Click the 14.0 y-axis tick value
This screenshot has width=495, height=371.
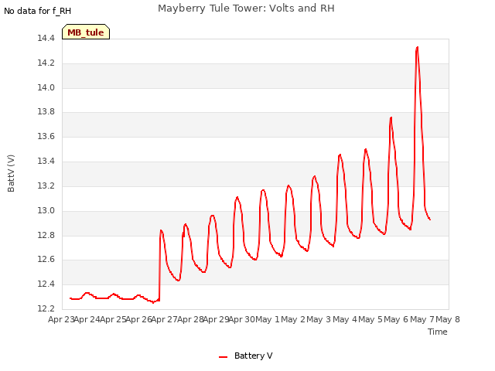pos(46,87)
